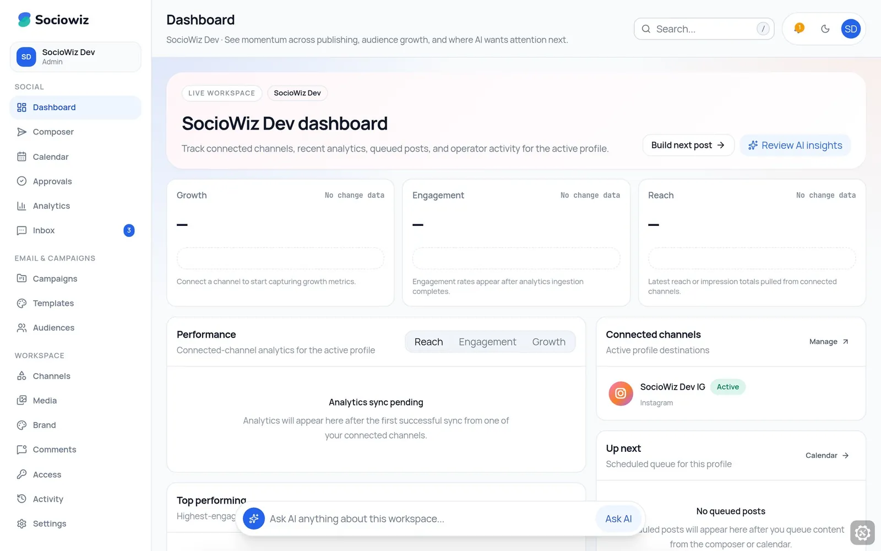Click the Access key icon
This screenshot has width=881, height=551.
coord(21,474)
